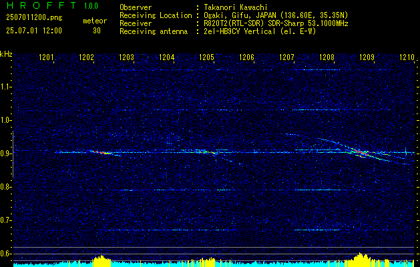420x267 pixels.
Task: Click the kHz axis unit label
Action: click(x=6, y=54)
